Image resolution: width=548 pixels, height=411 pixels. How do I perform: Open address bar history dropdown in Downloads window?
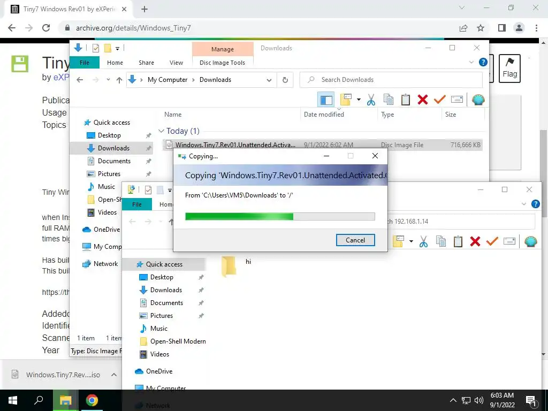[x=269, y=80]
